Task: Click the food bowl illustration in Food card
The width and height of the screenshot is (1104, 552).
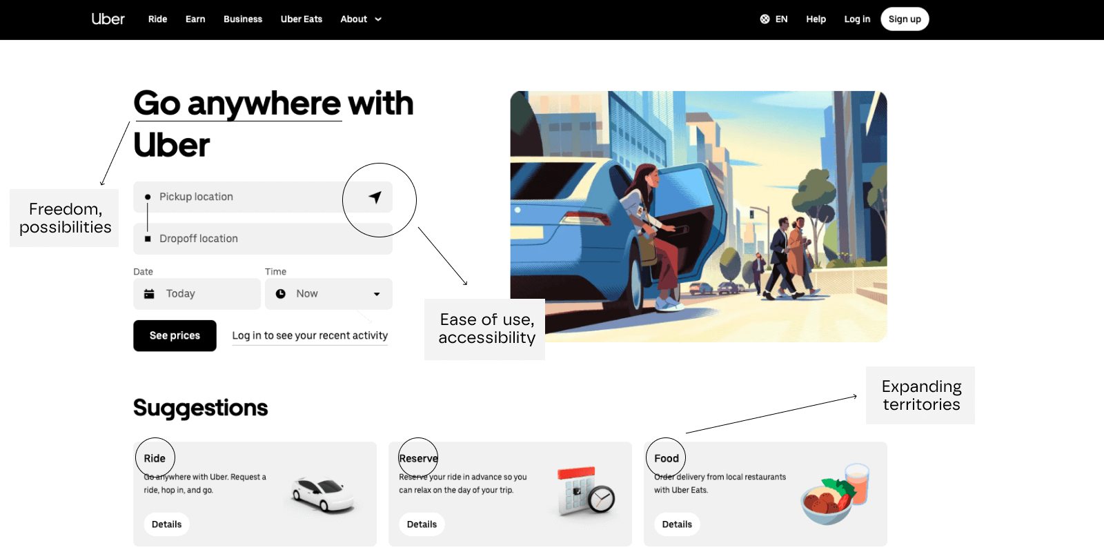Action: pos(835,494)
